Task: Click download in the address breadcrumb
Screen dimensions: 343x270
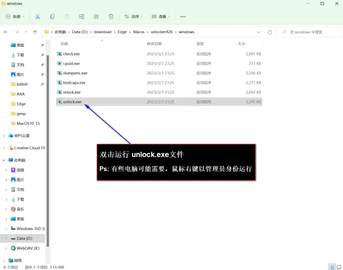Action: 102,32
